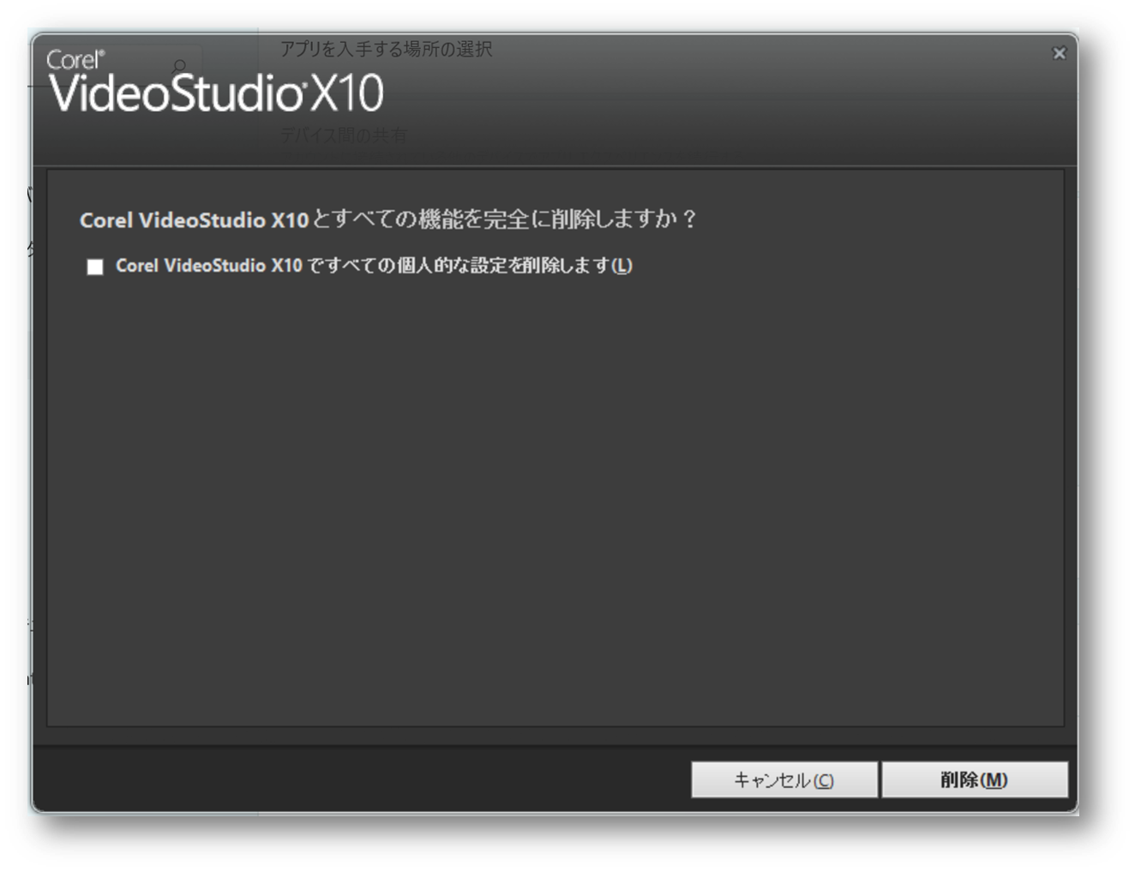
Task: Click the X10 part of the product logo
Action: coord(346,93)
